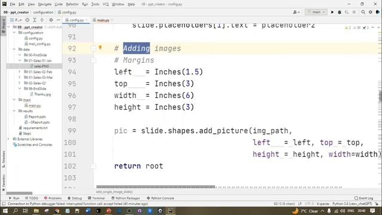The height and width of the screenshot is (215, 382).
Task: Collapse the 01-Sales-01-Jan folder
Action: pyautogui.click(x=20, y=60)
